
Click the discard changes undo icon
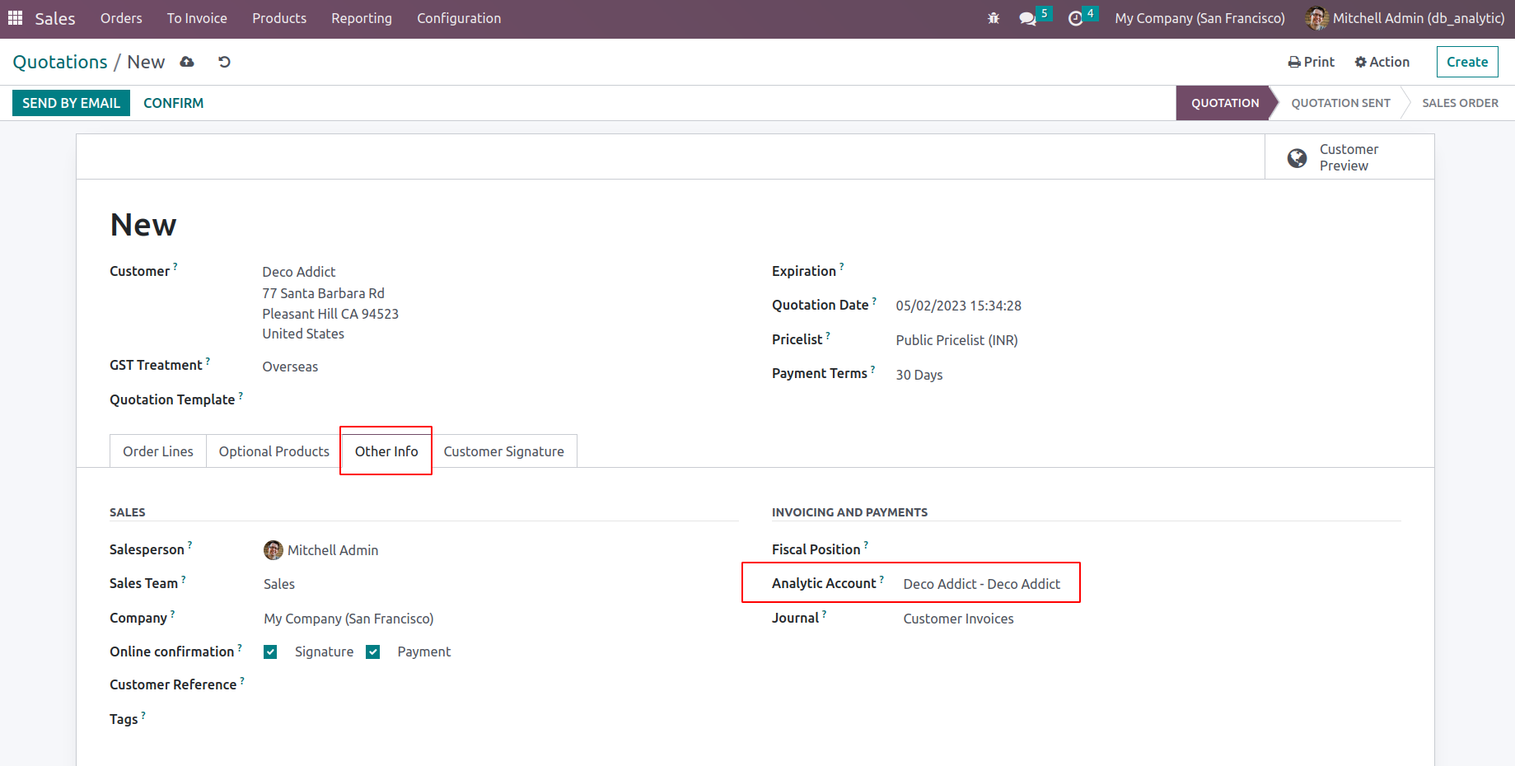224,62
